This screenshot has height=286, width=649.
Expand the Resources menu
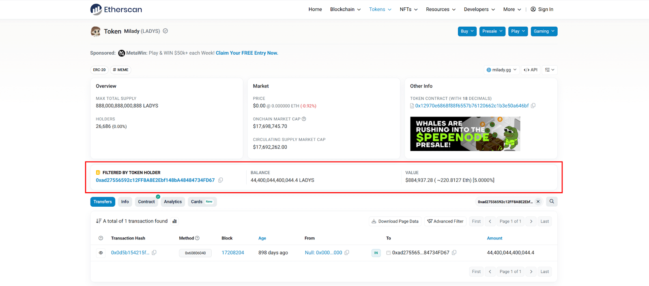pos(441,9)
